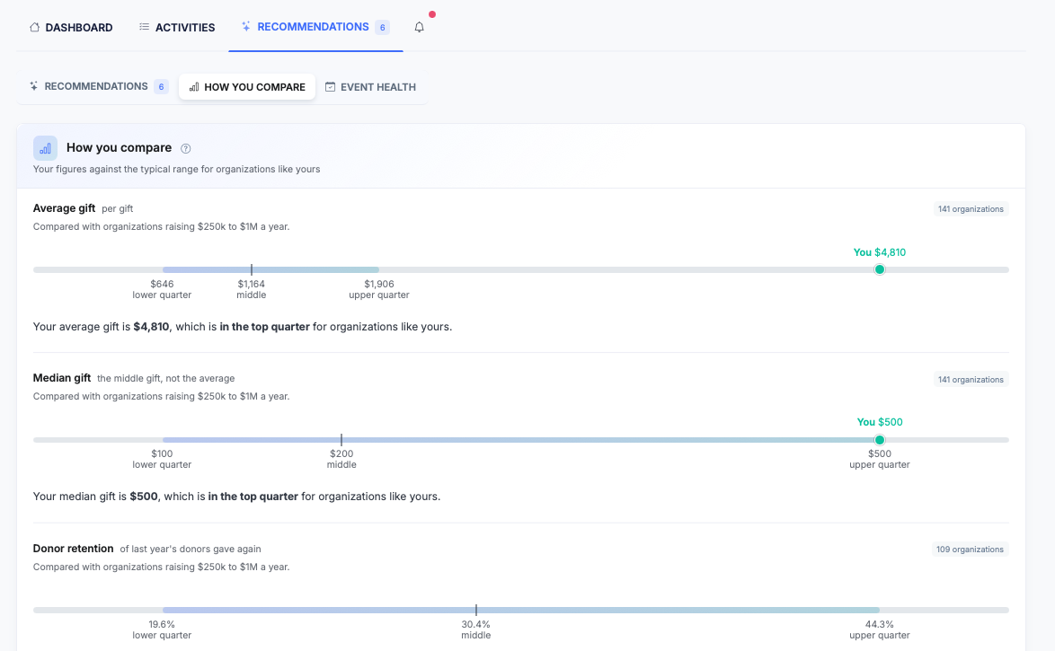
Task: Click the home icon next to Dashboard
Action: [x=34, y=27]
